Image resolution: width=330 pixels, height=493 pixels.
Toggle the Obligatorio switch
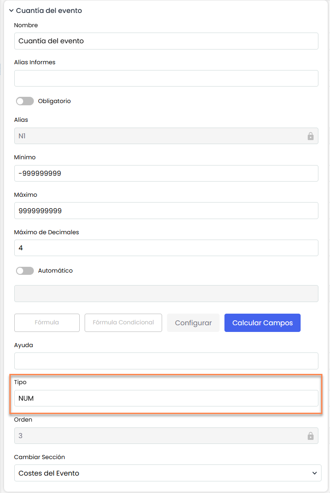pos(25,101)
